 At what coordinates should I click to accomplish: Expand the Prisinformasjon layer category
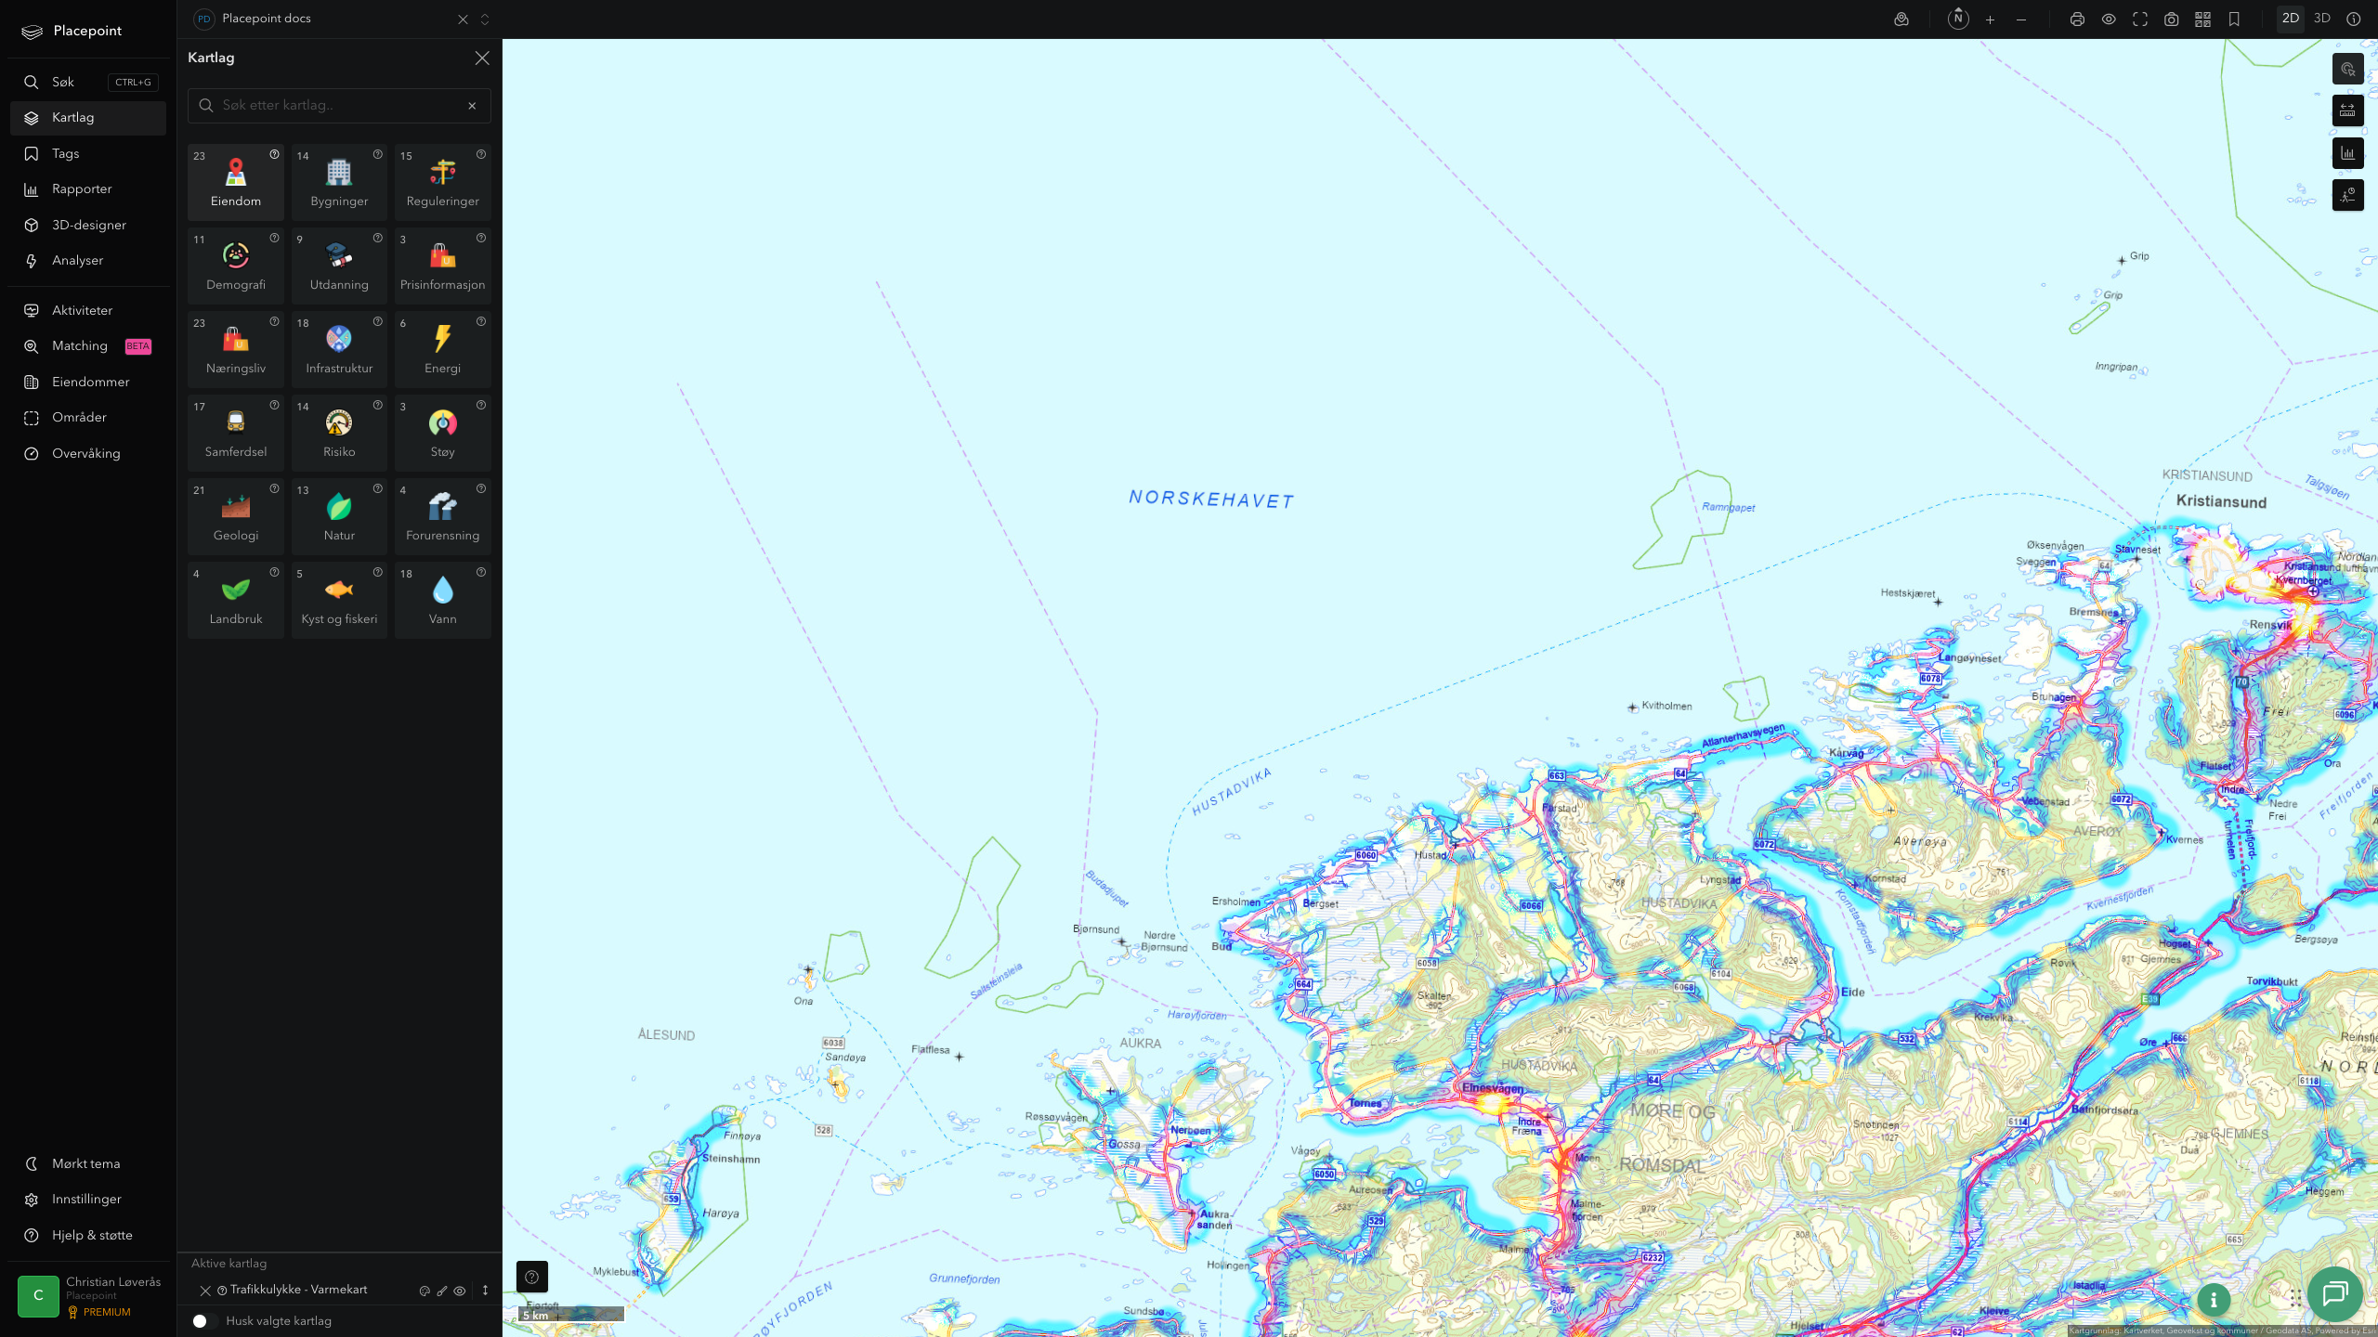pyautogui.click(x=443, y=266)
